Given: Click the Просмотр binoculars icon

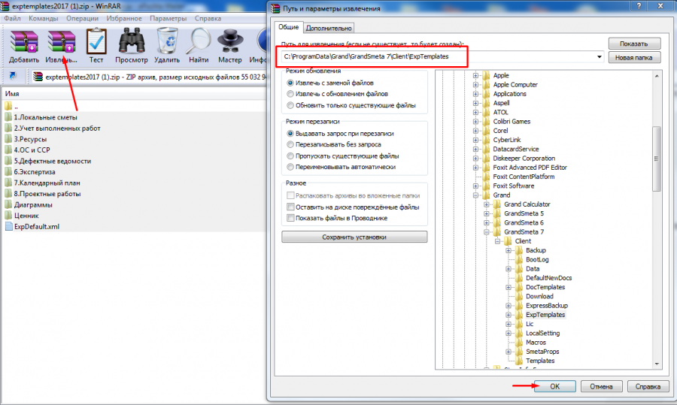Looking at the screenshot, I should (132, 42).
